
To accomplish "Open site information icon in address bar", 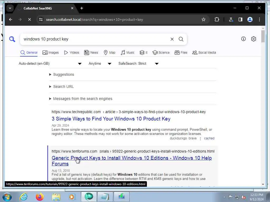I will 41,19.
